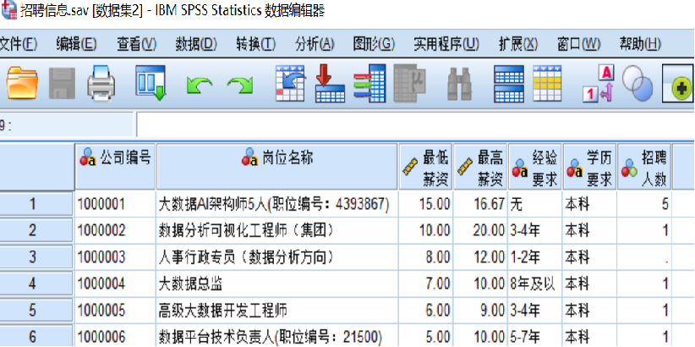Click the 1-2年 experience cell
This screenshot has height=347, width=695.
535,257
